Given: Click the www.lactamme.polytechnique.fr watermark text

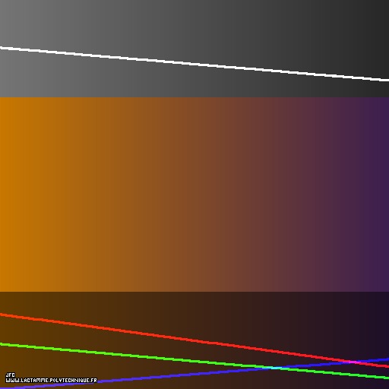Looking at the screenshot, I should (52, 381).
